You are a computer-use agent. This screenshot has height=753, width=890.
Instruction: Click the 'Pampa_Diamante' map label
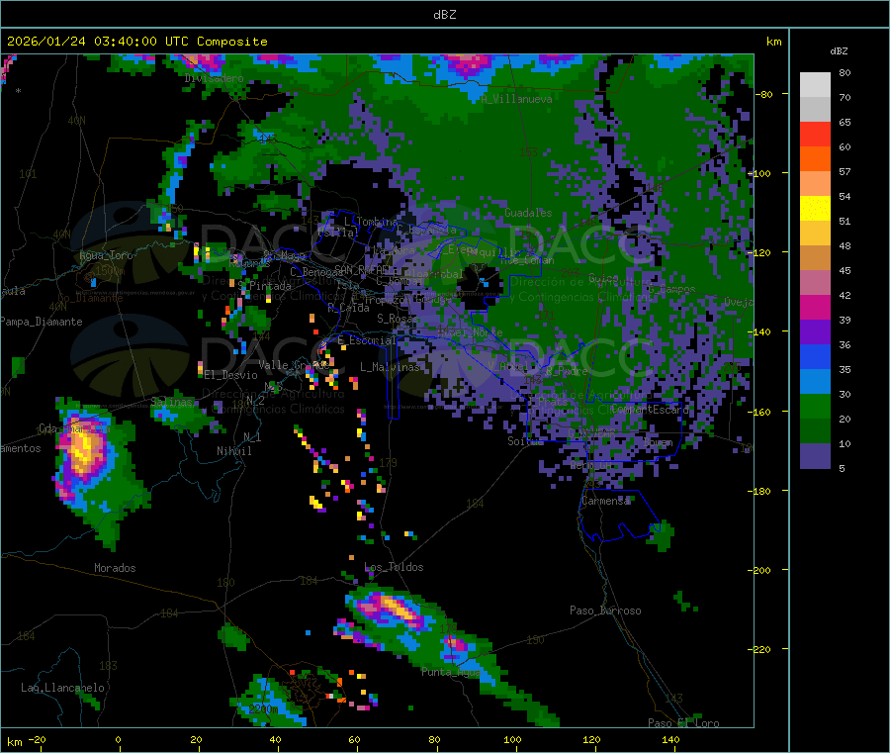pyautogui.click(x=42, y=322)
